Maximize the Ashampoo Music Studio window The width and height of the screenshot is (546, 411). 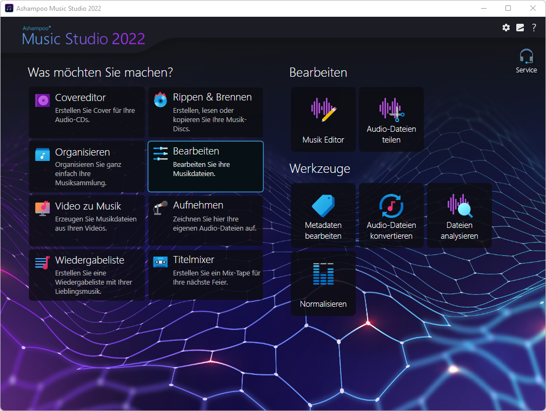coord(508,8)
